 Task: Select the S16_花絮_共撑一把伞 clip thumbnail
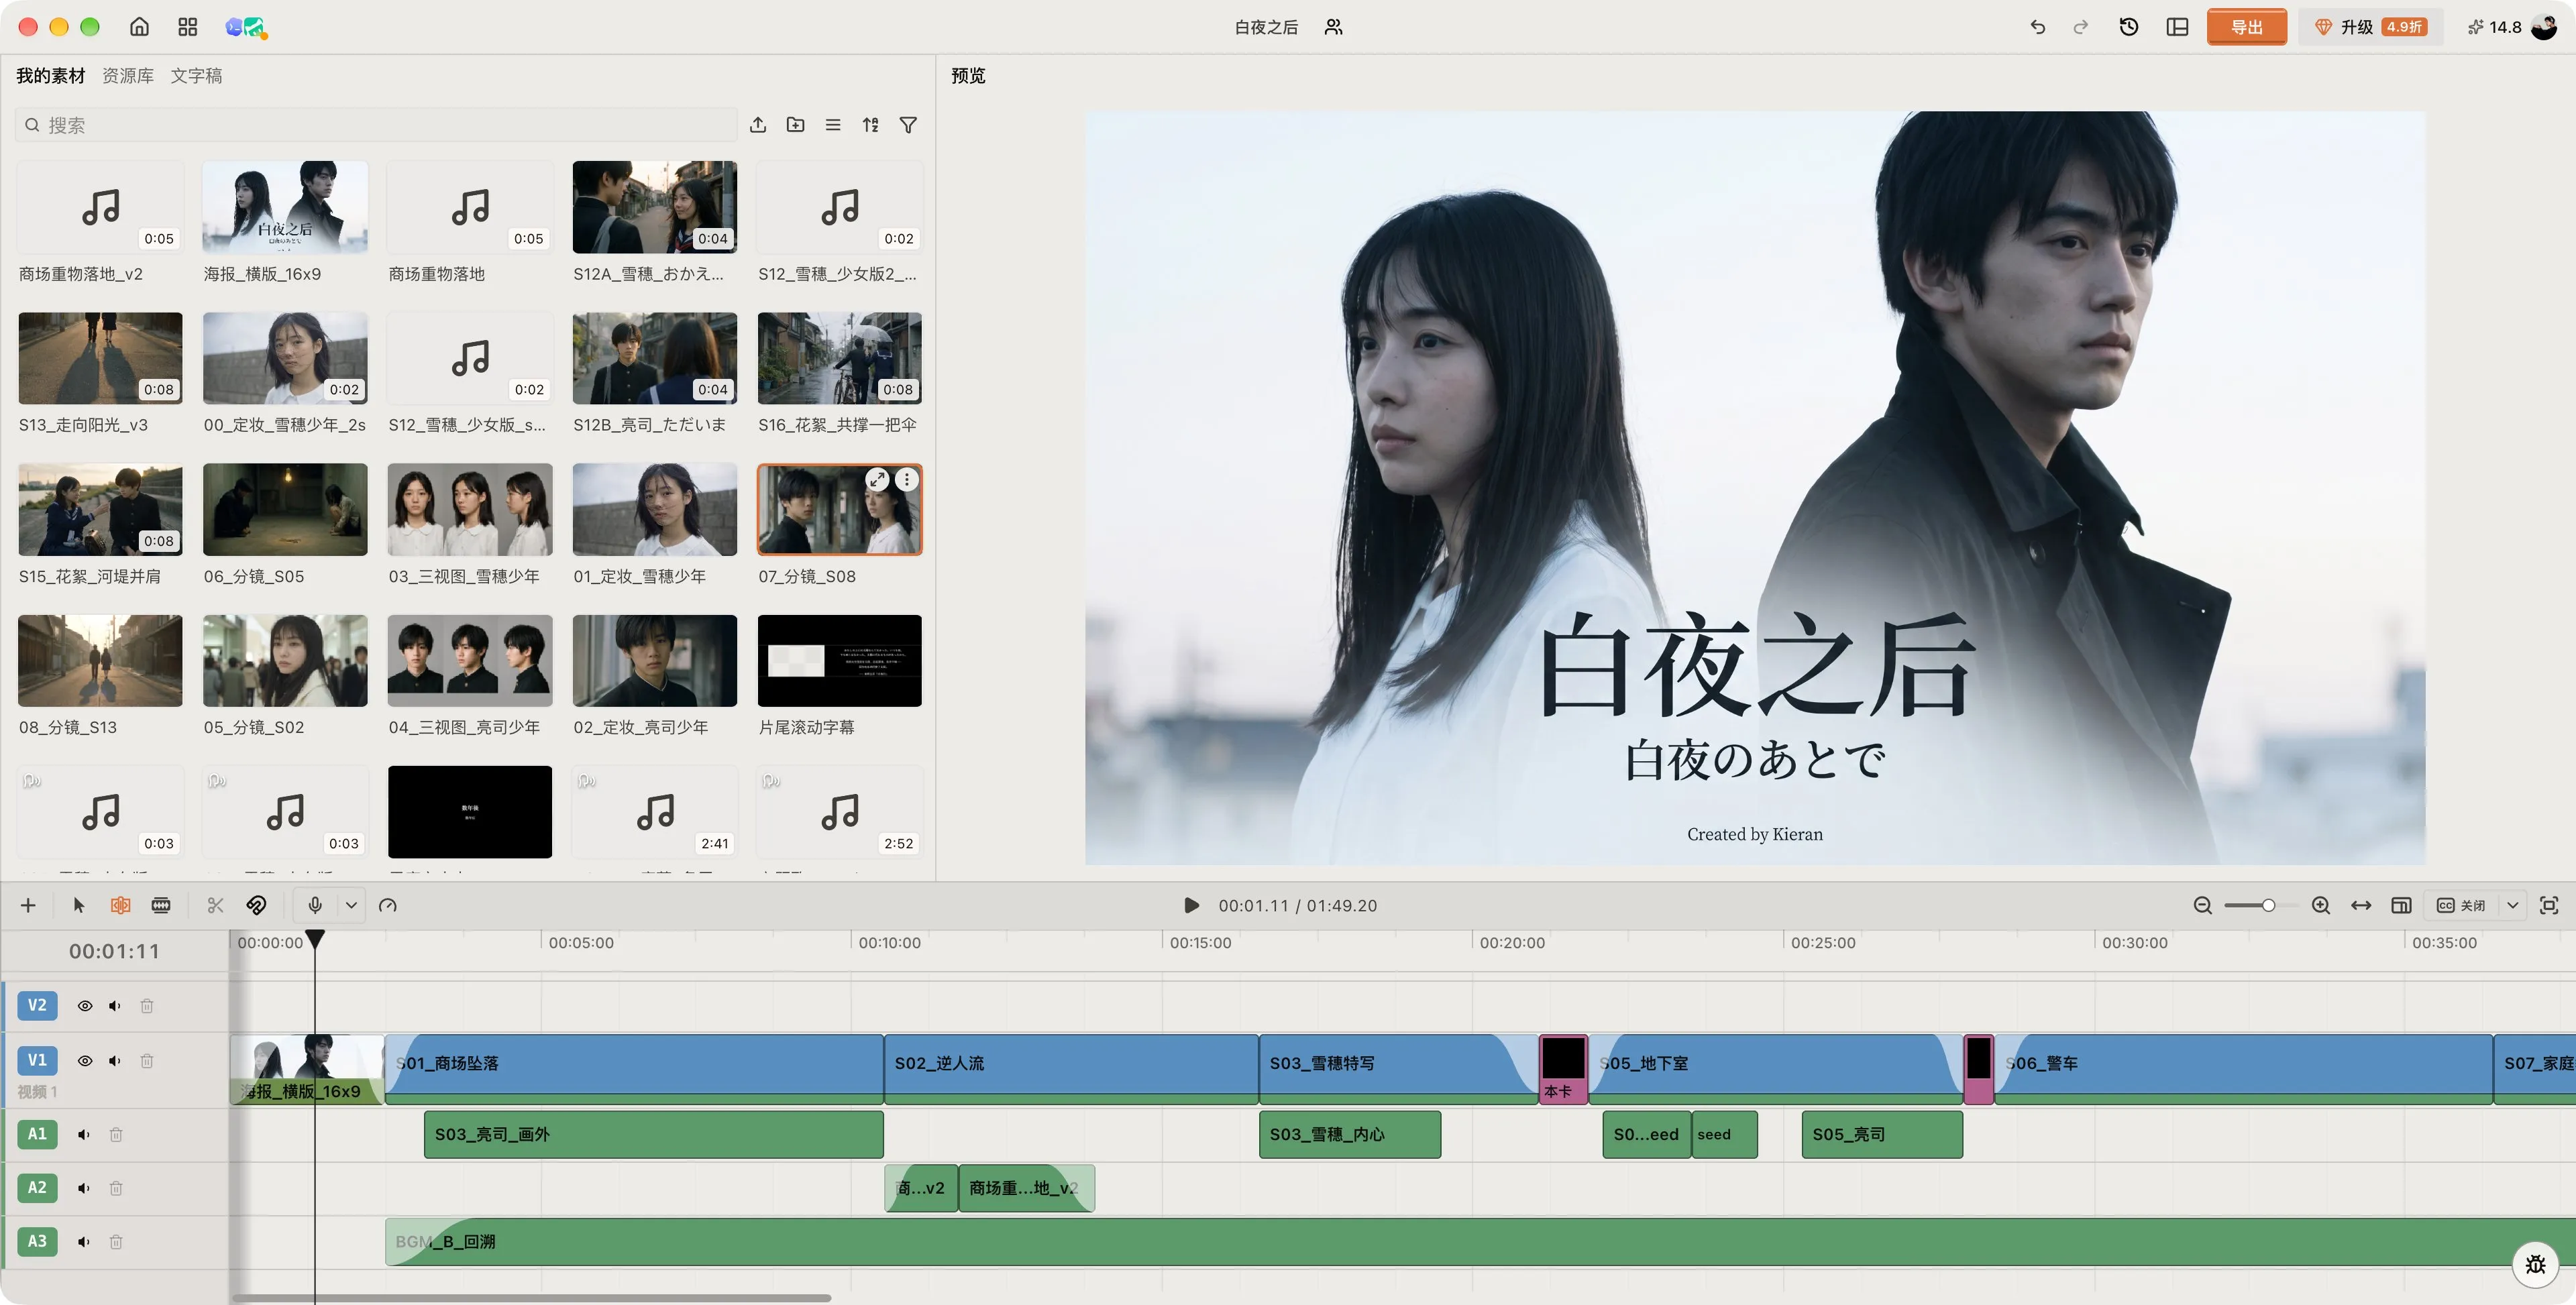click(840, 358)
